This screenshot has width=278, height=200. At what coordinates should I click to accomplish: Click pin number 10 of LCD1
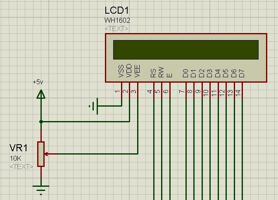[206, 93]
